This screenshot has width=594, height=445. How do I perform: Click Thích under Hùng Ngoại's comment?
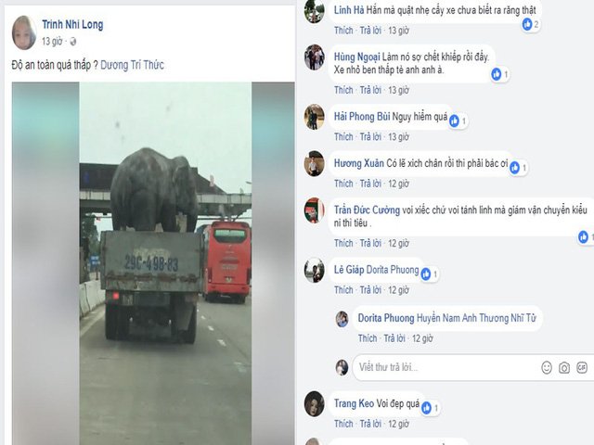[x=343, y=90]
